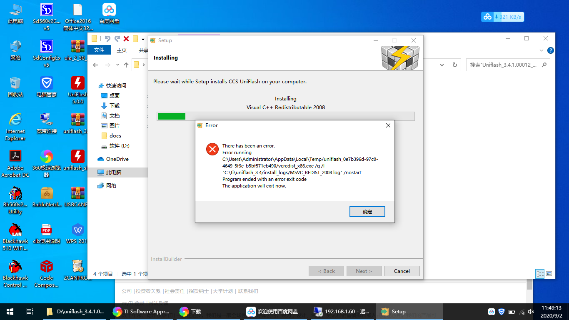Screen dimensions: 569x320
Task: Select 网络 in Explorer's sidebar
Action: click(x=107, y=186)
